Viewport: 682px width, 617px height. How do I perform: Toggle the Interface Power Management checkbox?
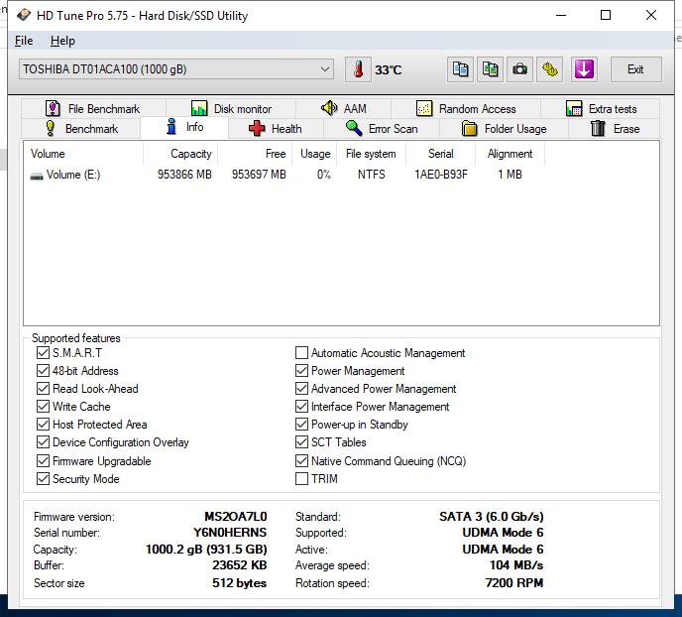[x=301, y=406]
